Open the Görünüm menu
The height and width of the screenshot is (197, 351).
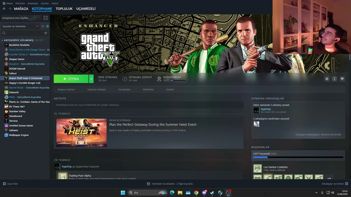tap(20, 3)
